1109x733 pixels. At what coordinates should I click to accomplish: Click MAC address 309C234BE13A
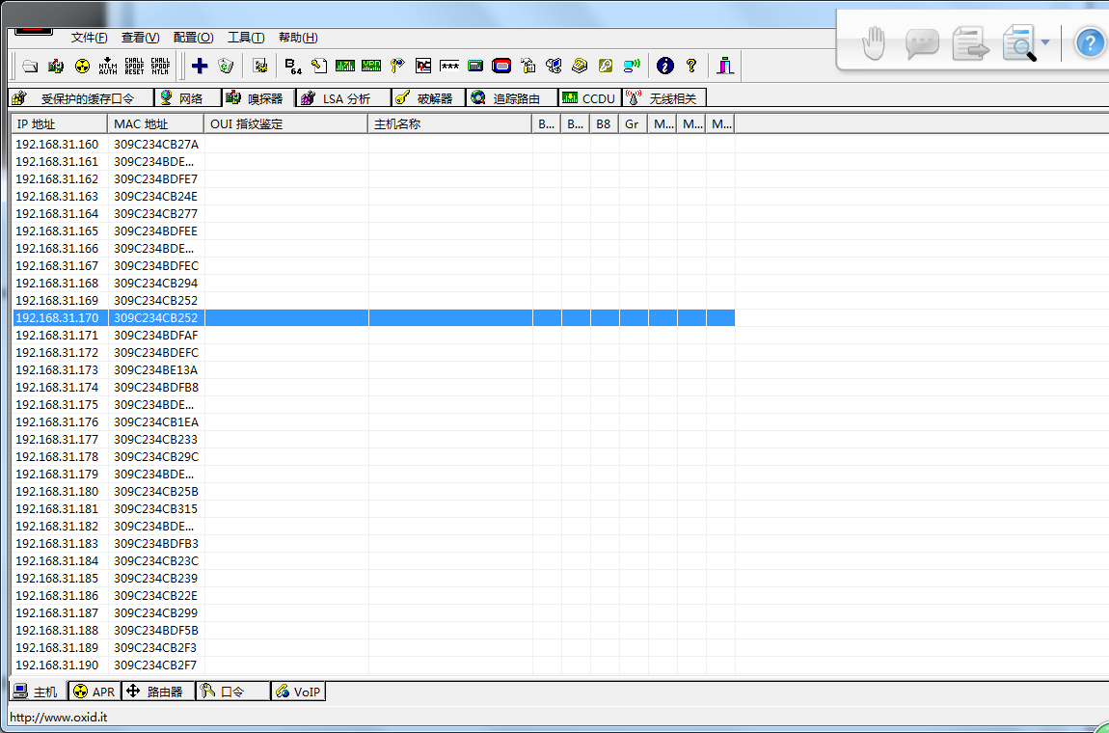156,370
